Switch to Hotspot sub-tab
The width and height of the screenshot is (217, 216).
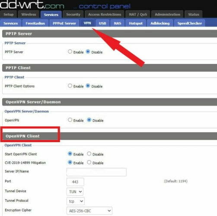[136, 23]
